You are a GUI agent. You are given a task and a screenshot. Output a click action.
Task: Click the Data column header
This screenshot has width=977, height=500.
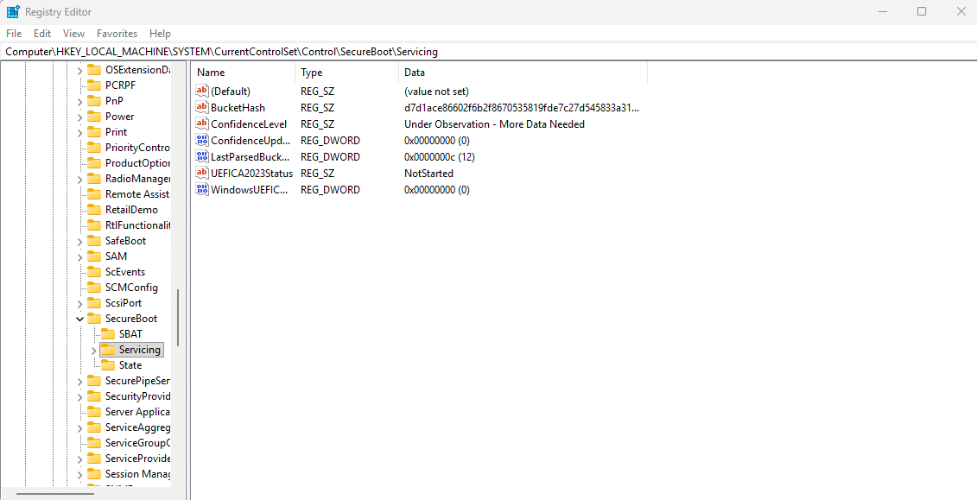coord(415,73)
